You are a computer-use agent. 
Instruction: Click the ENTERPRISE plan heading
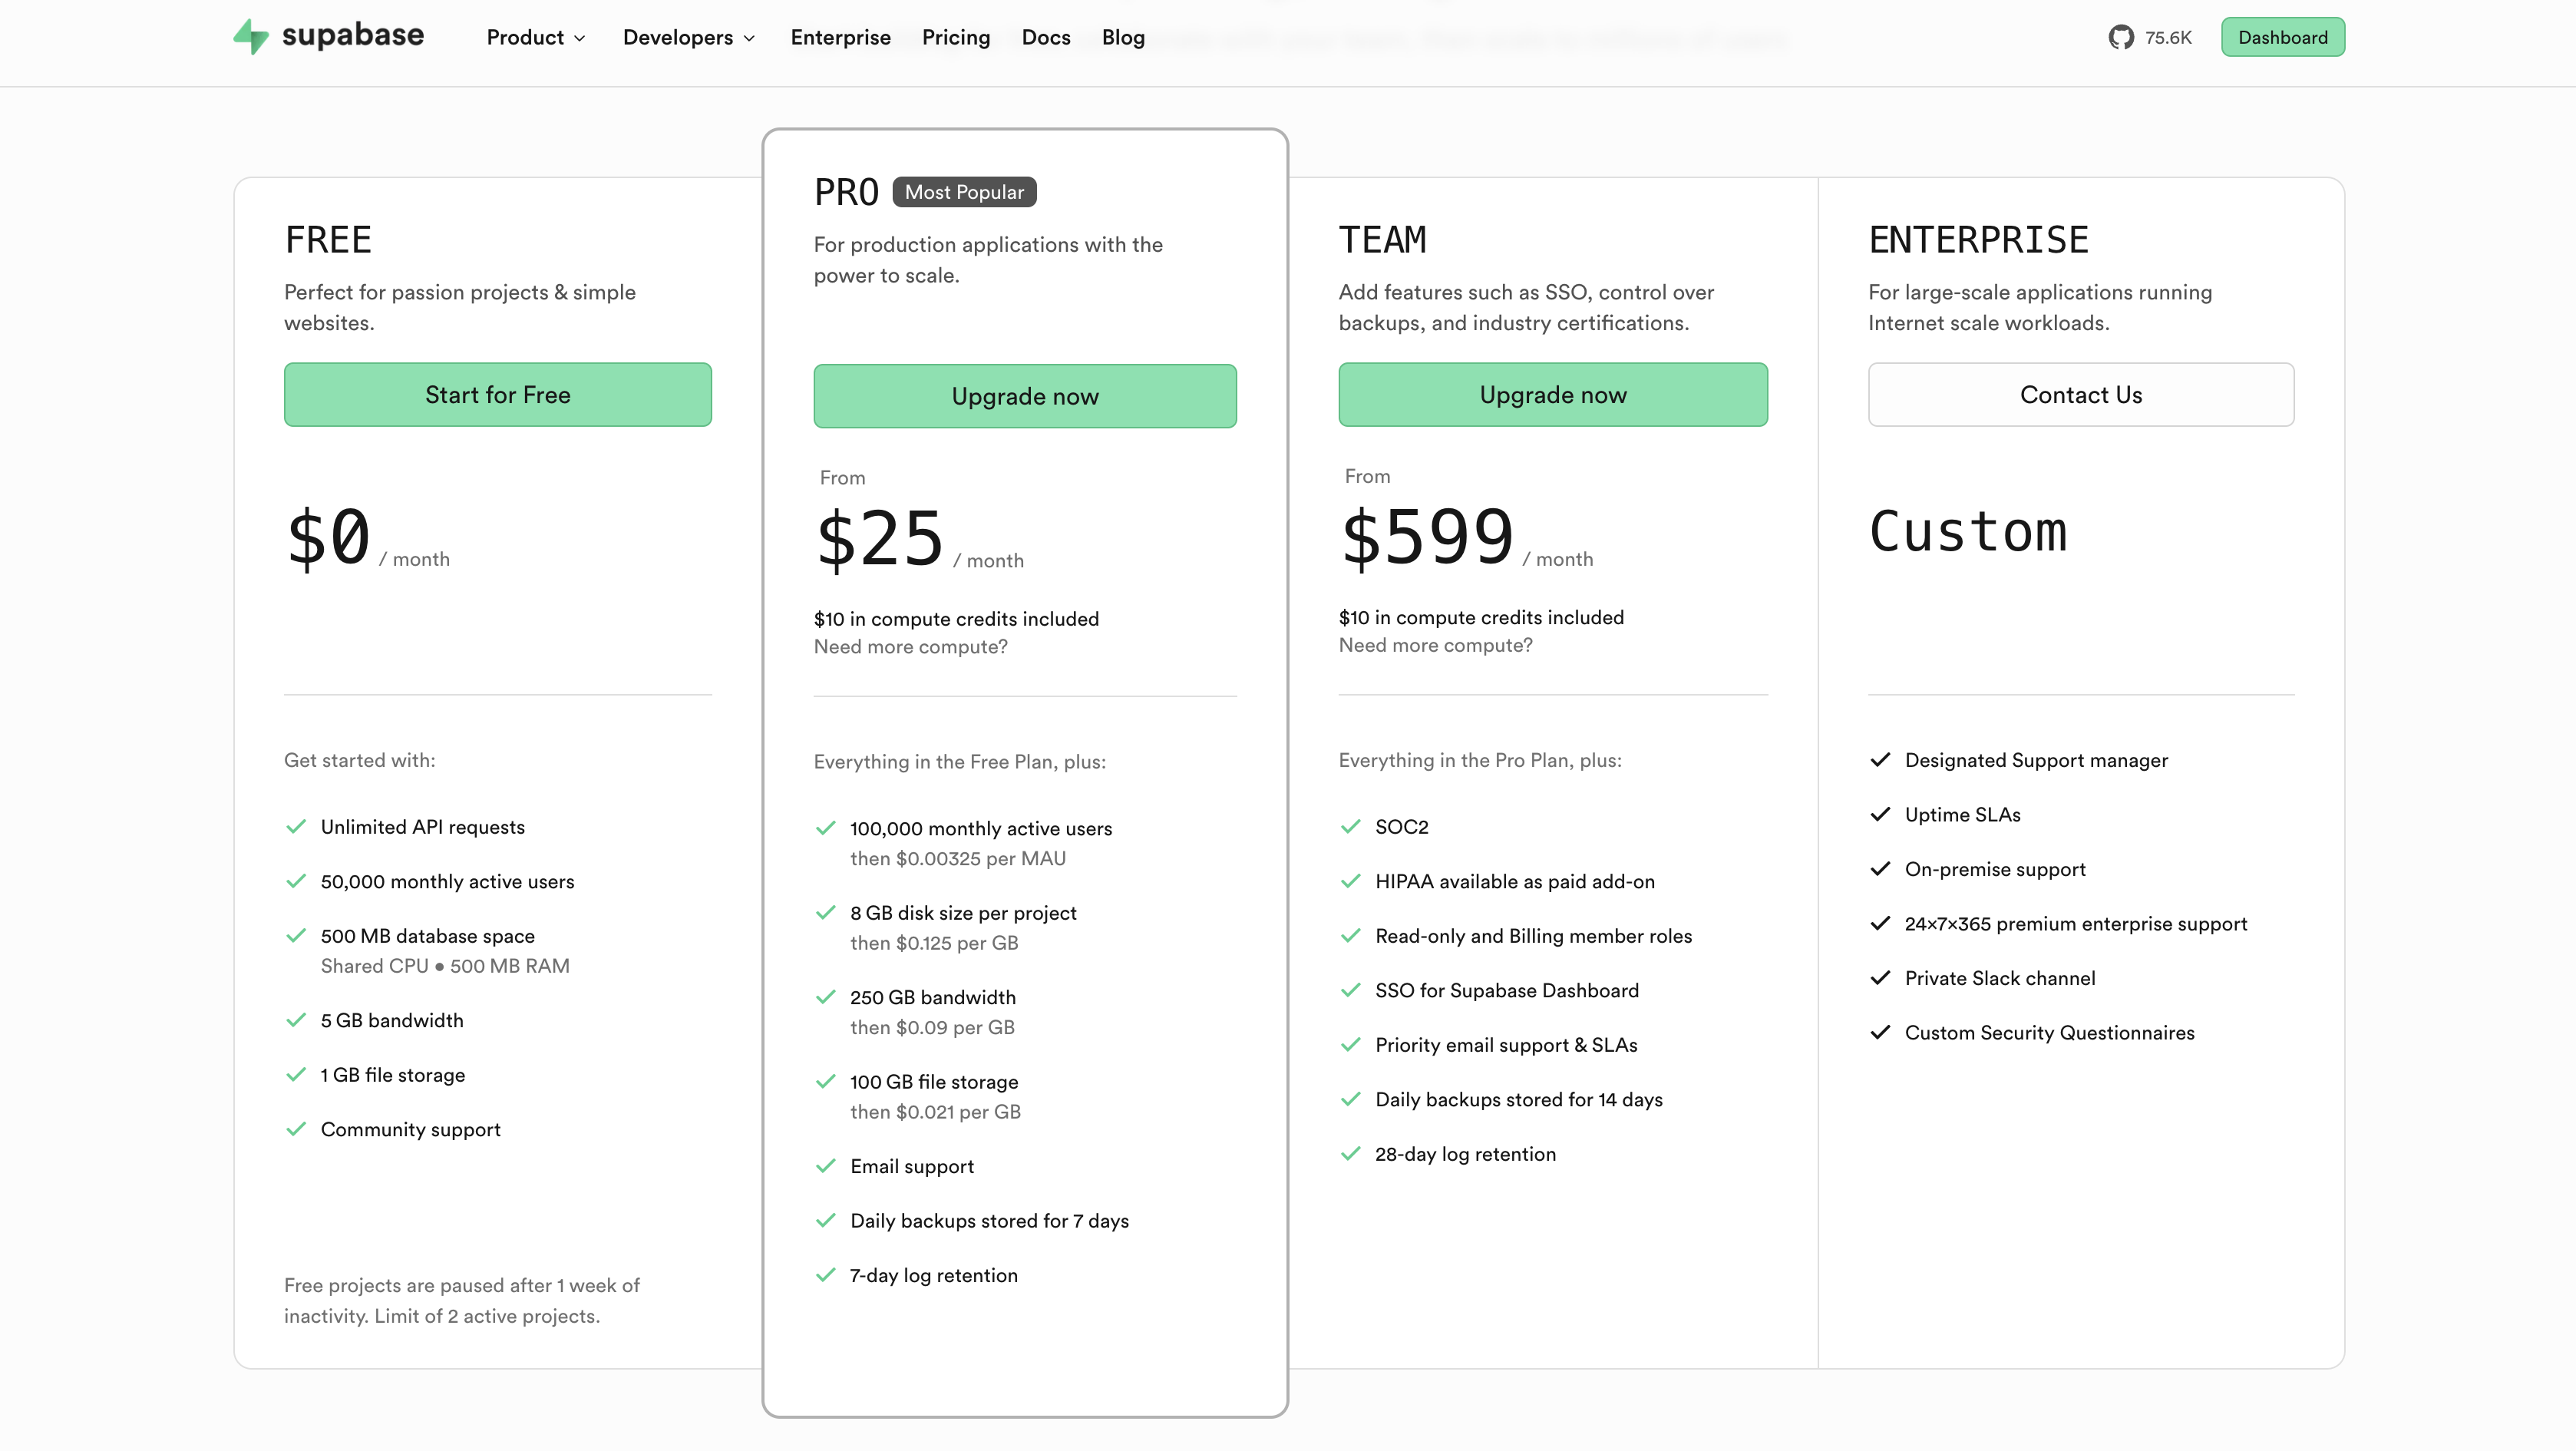[x=1978, y=239]
